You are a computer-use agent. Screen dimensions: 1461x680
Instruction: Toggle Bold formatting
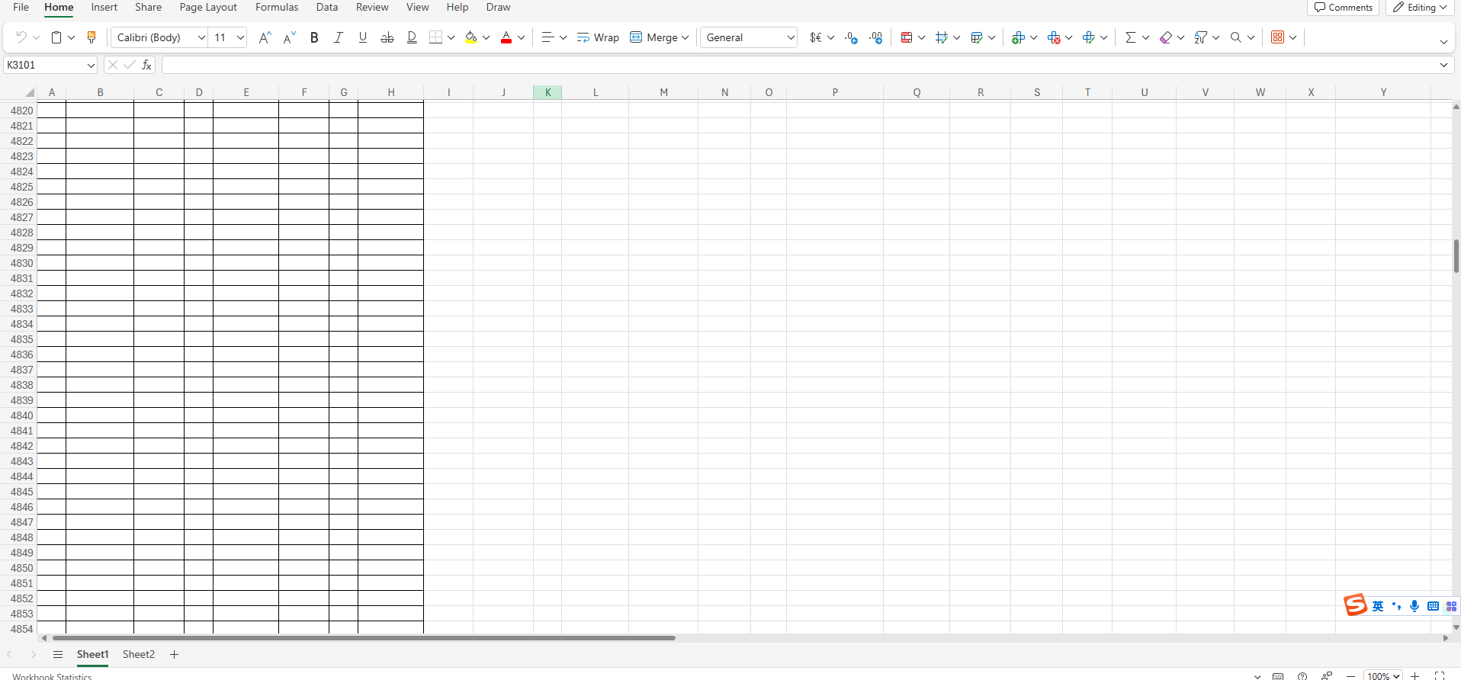tap(314, 37)
